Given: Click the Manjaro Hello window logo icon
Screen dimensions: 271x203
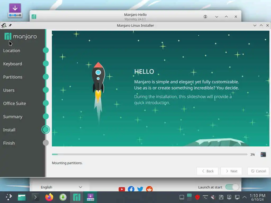Looking at the screenshot, I should (x=34, y=17).
